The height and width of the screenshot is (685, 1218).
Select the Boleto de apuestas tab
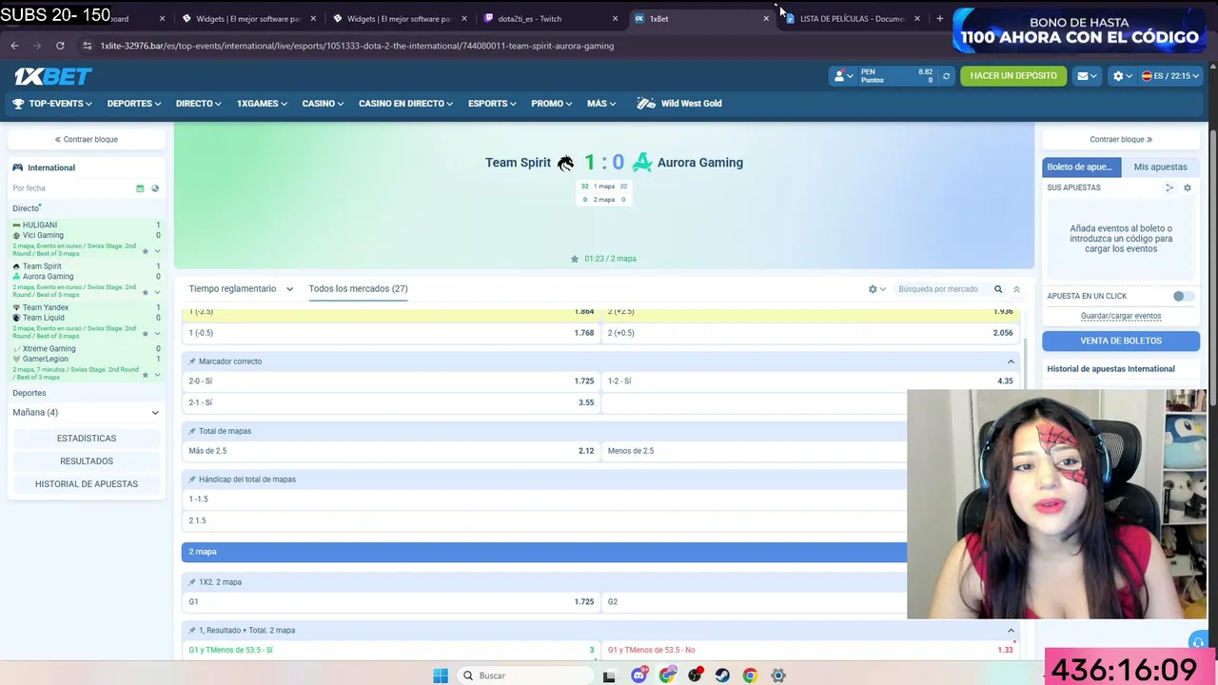(x=1081, y=167)
